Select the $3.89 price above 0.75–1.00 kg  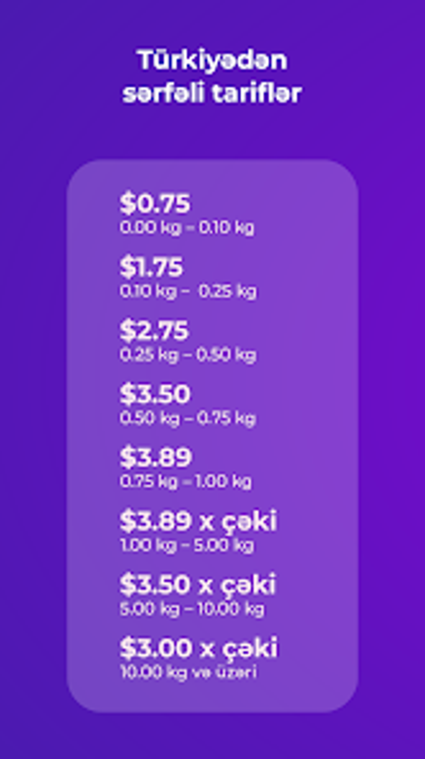click(156, 457)
